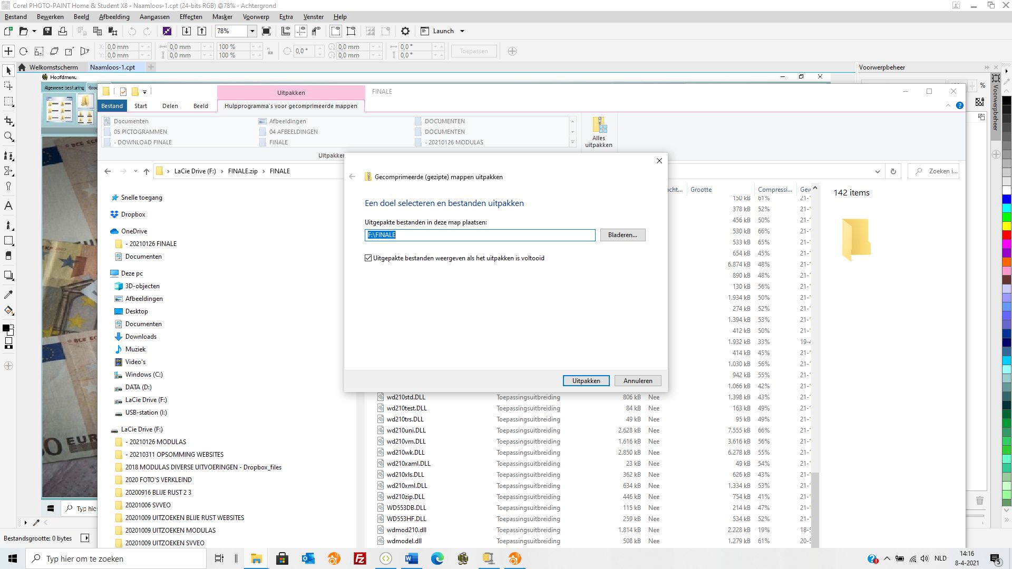Select the Clone tool in toolbox
This screenshot has width=1012, height=569.
point(8,156)
